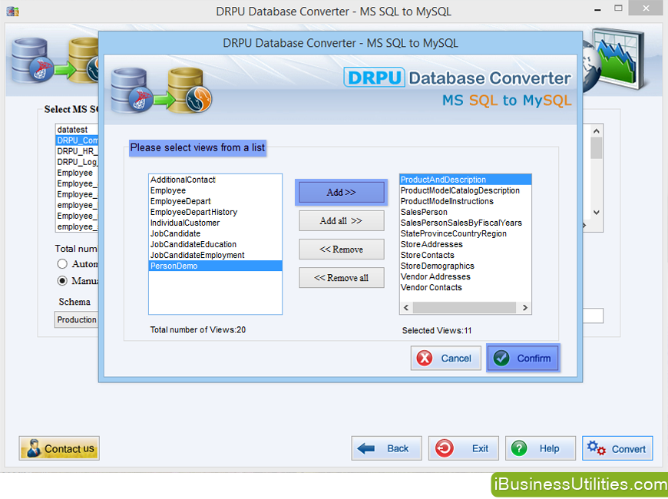Select ProductAndDescription in selected views
Viewport: 668px width, 499px height.
point(465,180)
